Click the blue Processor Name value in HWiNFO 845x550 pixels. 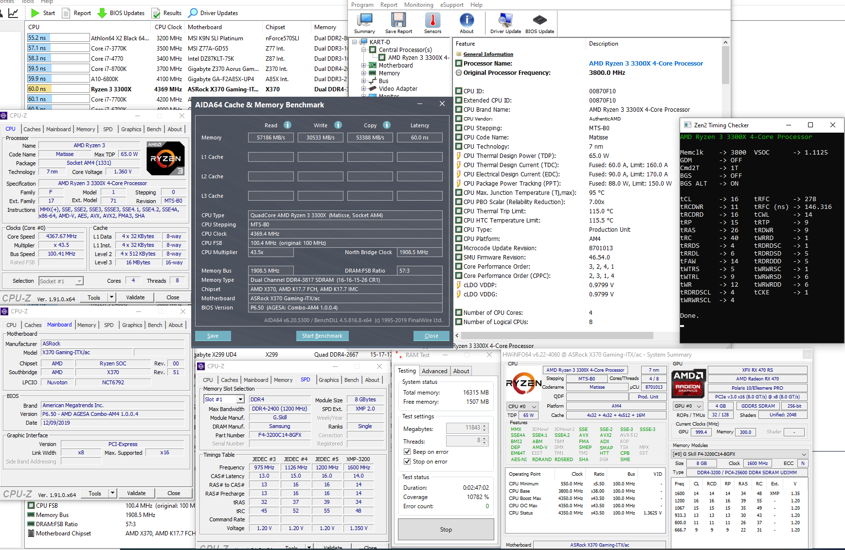646,64
